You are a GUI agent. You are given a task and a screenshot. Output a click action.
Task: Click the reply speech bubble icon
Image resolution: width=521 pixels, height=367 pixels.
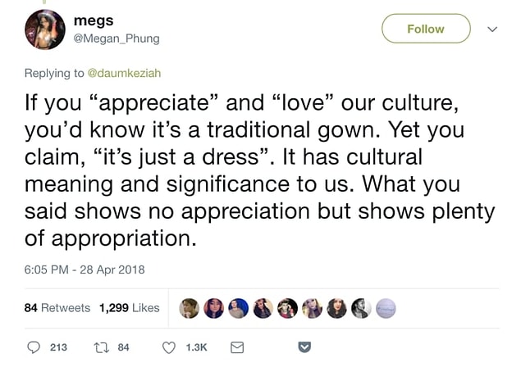click(x=33, y=347)
